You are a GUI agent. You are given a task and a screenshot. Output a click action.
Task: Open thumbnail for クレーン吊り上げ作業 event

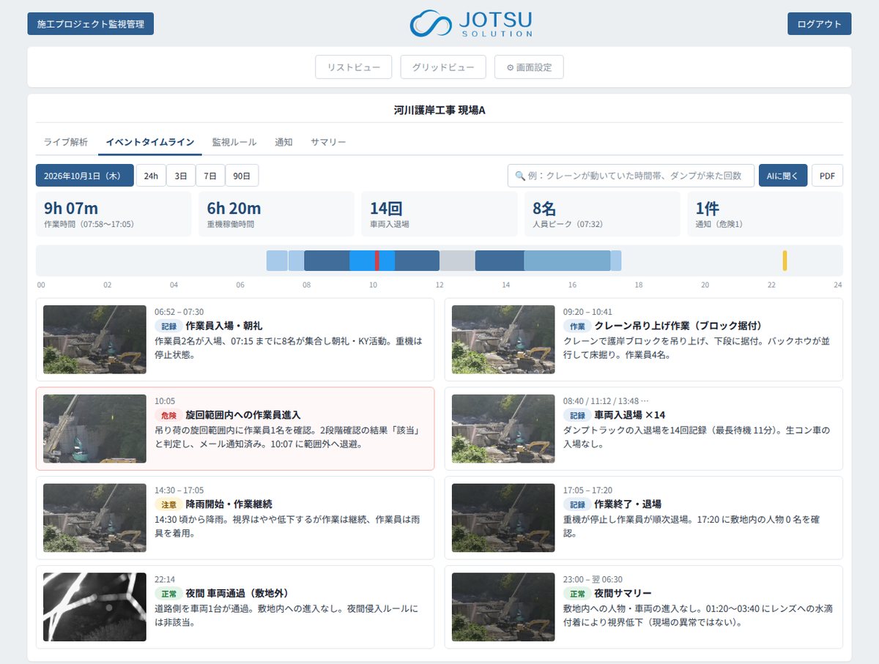point(503,340)
